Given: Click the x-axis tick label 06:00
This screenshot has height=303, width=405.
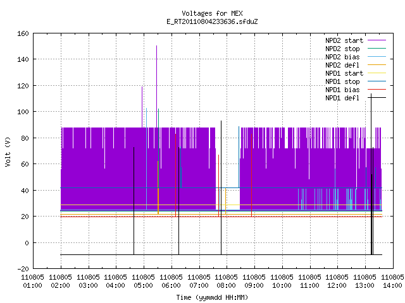Looking at the screenshot, I should point(171,285).
